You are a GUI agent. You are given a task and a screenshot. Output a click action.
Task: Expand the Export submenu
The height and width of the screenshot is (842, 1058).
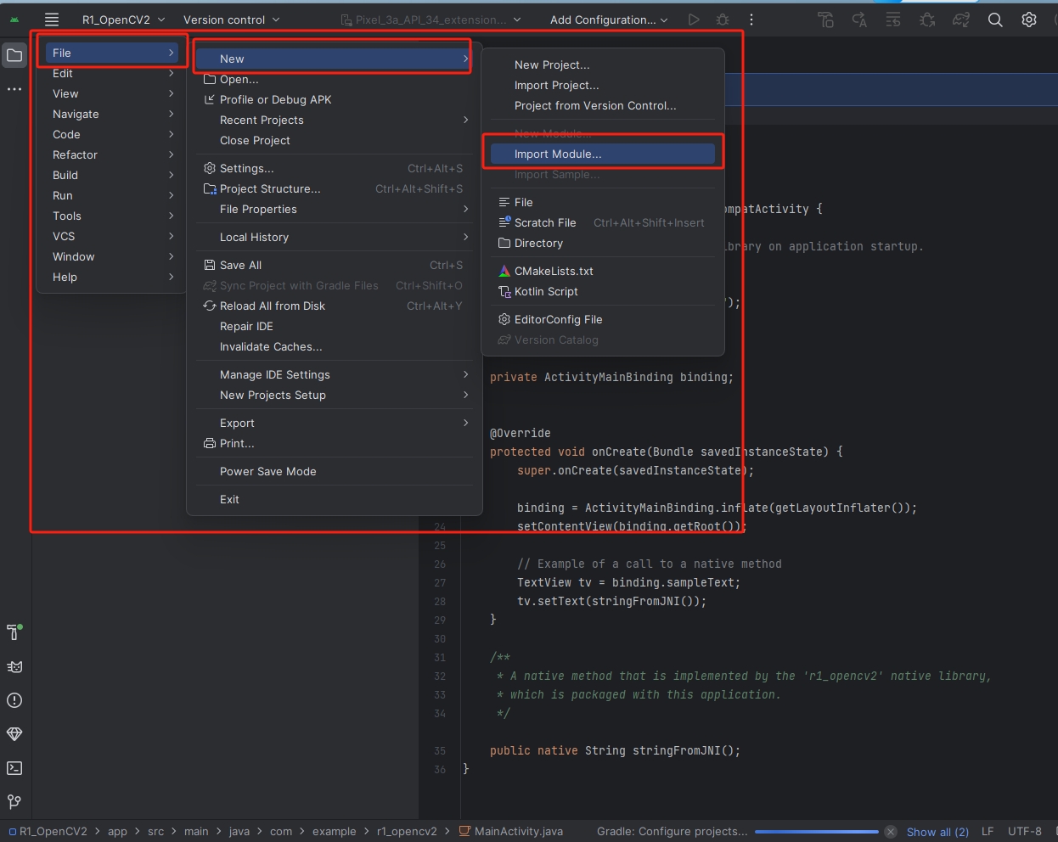click(335, 423)
